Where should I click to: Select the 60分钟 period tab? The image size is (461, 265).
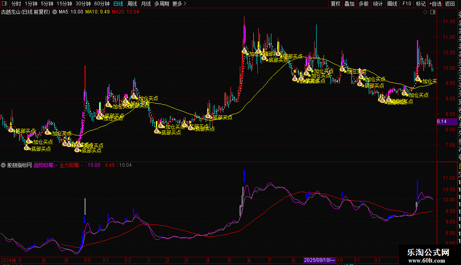[x=102, y=4]
